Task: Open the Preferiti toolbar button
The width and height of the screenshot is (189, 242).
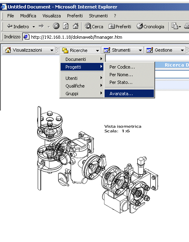Action: point(120,26)
